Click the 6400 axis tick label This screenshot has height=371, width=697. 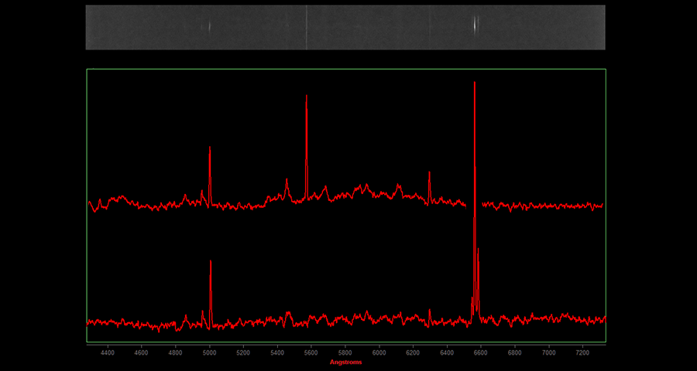(447, 352)
